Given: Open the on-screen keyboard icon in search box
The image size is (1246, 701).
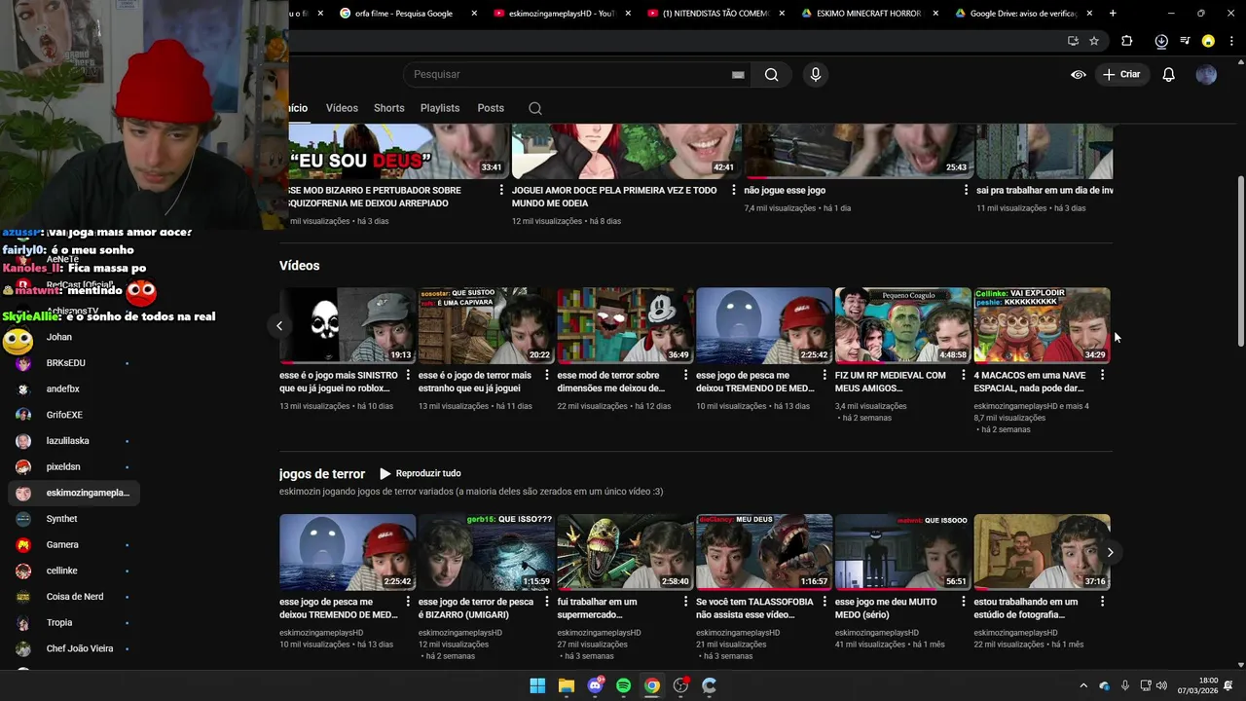Looking at the screenshot, I should click(x=738, y=75).
